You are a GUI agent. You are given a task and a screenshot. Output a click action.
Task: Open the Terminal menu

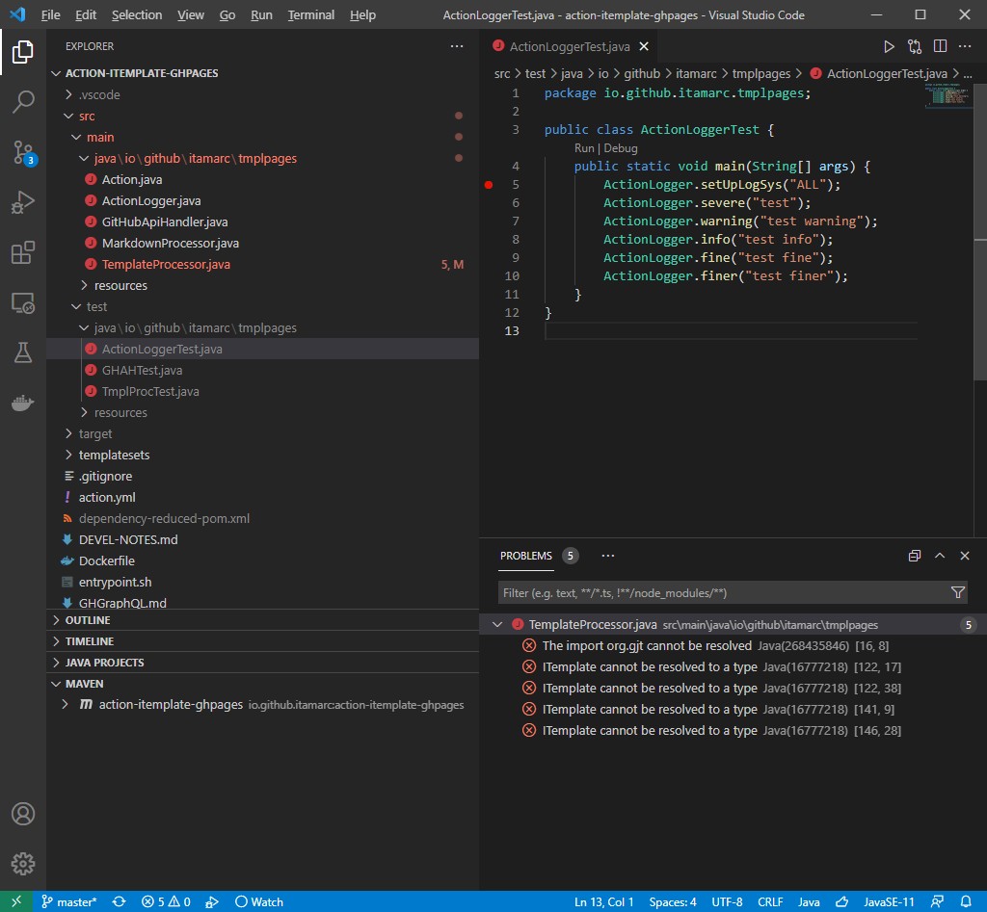pyautogui.click(x=310, y=15)
